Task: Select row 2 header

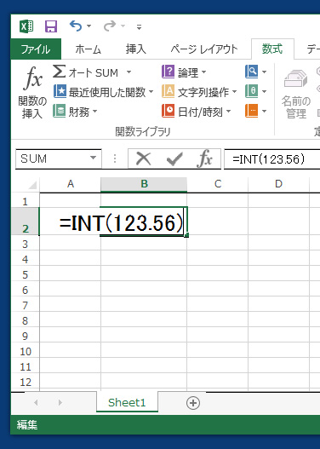Action: [26, 222]
